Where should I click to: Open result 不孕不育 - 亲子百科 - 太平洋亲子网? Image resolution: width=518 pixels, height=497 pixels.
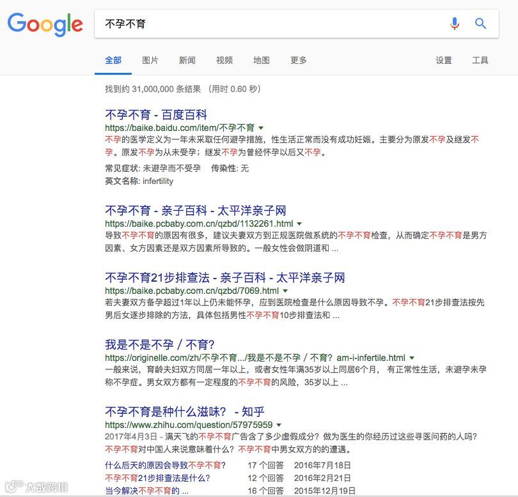click(x=196, y=211)
